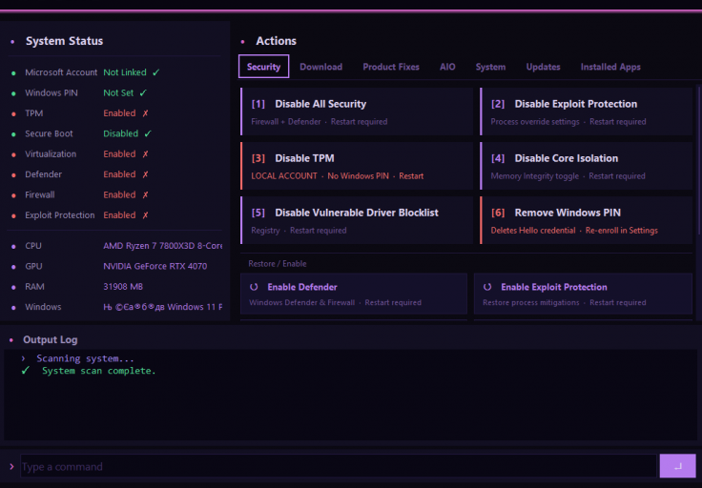The height and width of the screenshot is (488, 702).
Task: Open the AIO tab
Action: pyautogui.click(x=447, y=67)
